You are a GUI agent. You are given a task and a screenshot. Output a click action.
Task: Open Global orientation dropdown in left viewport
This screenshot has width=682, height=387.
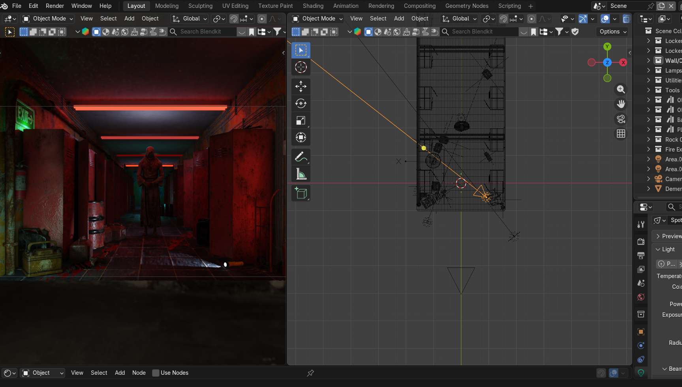[x=190, y=19]
